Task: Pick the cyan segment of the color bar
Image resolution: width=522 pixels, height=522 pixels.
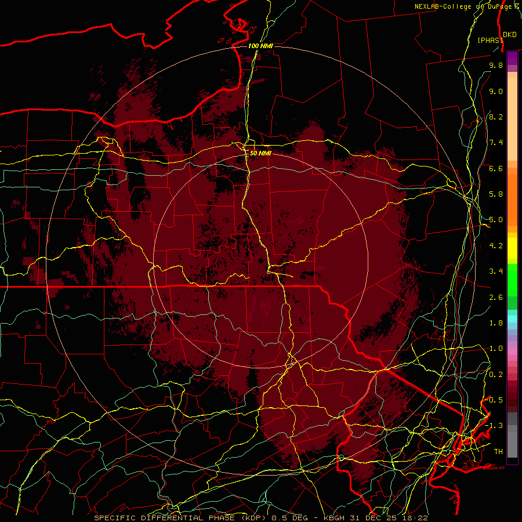Action: 512,319
